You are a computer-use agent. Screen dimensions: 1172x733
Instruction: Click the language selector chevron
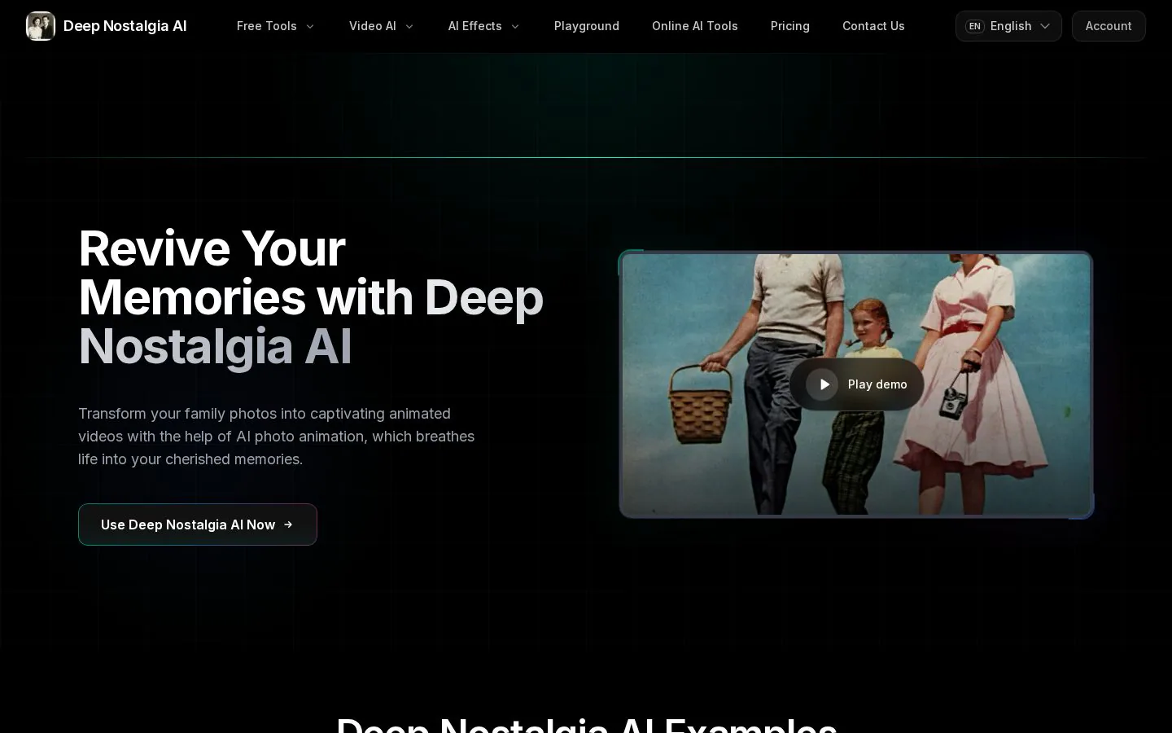1045,26
